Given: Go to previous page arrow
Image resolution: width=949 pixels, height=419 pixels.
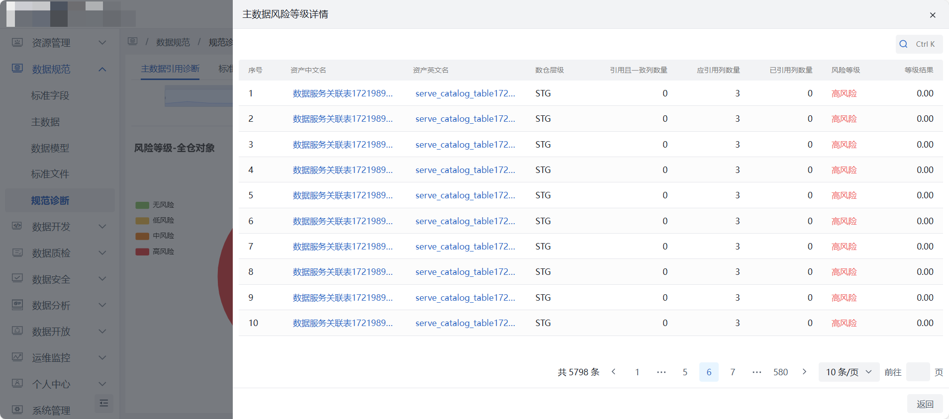Looking at the screenshot, I should point(613,372).
